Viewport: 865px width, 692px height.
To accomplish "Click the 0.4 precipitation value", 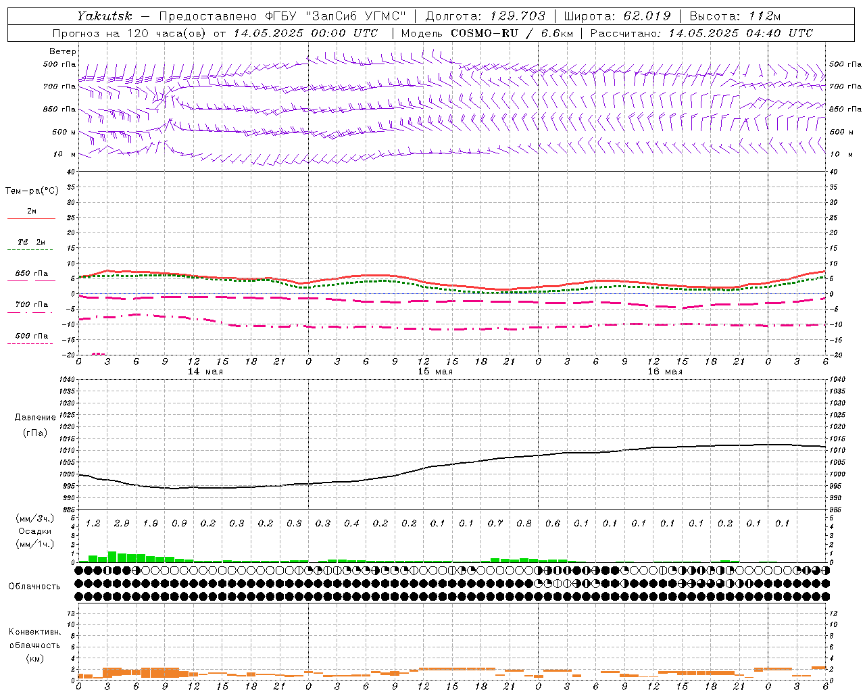I will pyautogui.click(x=352, y=524).
